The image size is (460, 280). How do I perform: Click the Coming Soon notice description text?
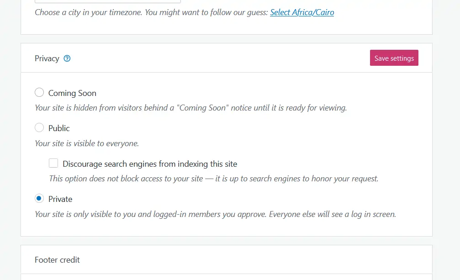coord(191,108)
